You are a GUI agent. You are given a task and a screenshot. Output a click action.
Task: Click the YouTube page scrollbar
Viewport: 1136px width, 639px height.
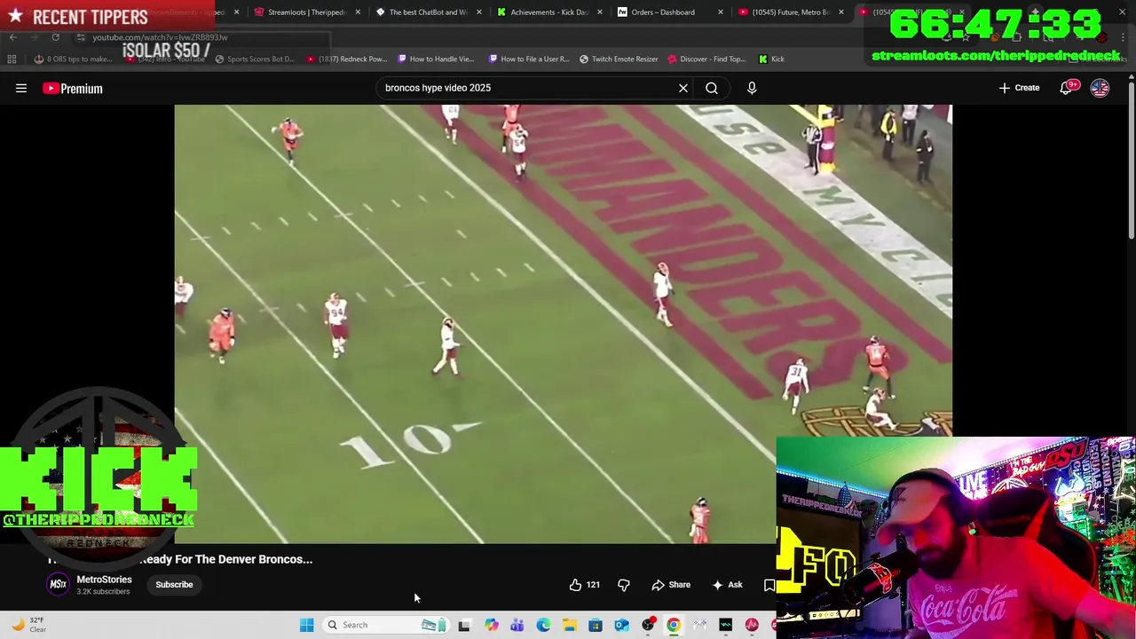pyautogui.click(x=1131, y=160)
